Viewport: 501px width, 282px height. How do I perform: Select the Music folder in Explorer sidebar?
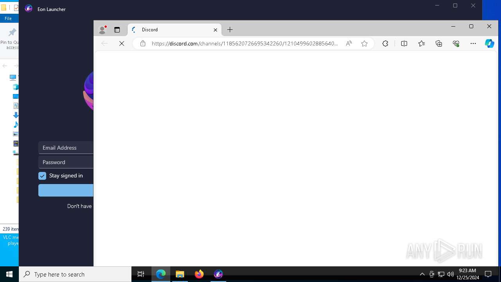point(16,125)
